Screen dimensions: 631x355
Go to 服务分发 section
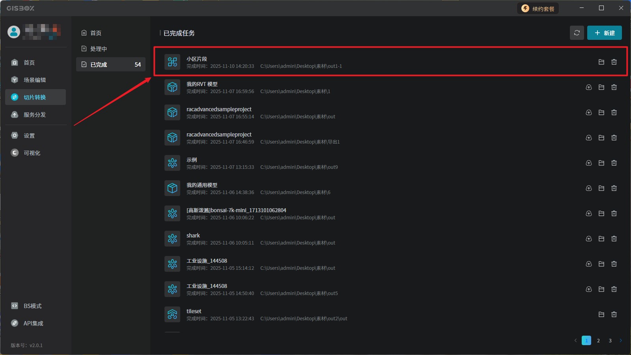click(x=35, y=114)
